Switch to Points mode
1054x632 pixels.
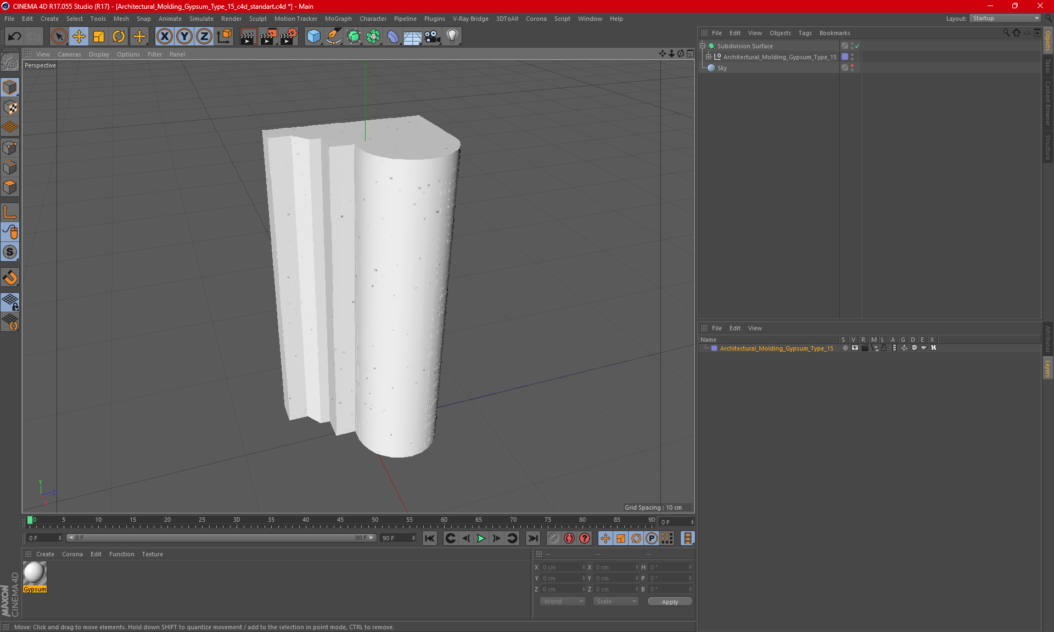click(10, 148)
